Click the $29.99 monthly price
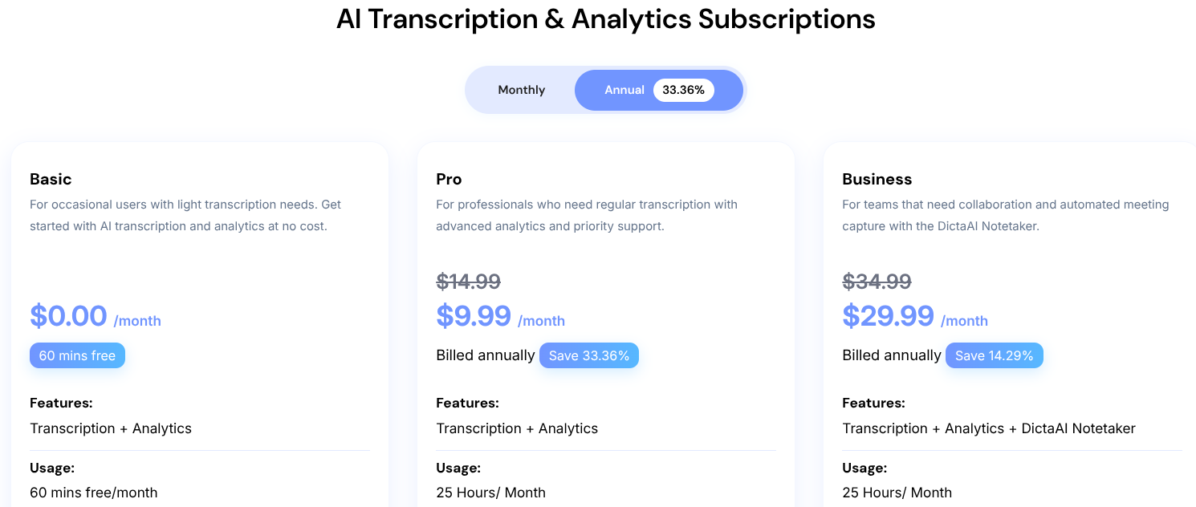This screenshot has height=507, width=1196. point(889,316)
